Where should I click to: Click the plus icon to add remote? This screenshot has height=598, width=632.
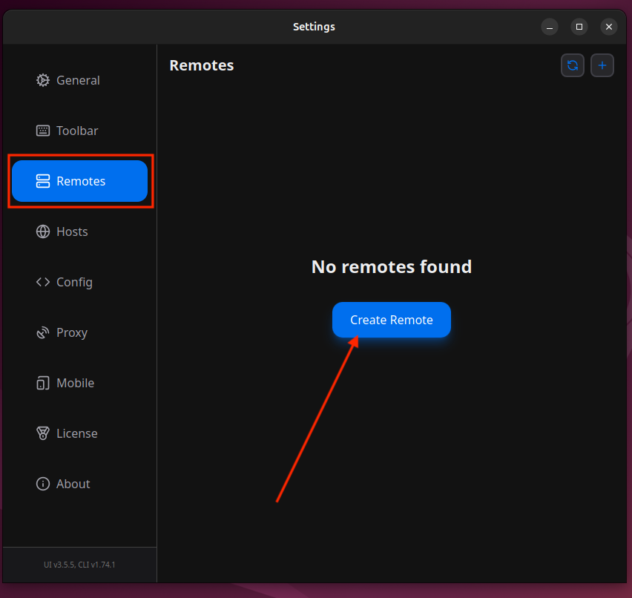(x=602, y=65)
